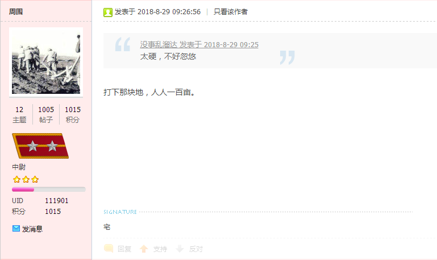Click the 回复 reply button
437x260 pixels.
coord(124,249)
